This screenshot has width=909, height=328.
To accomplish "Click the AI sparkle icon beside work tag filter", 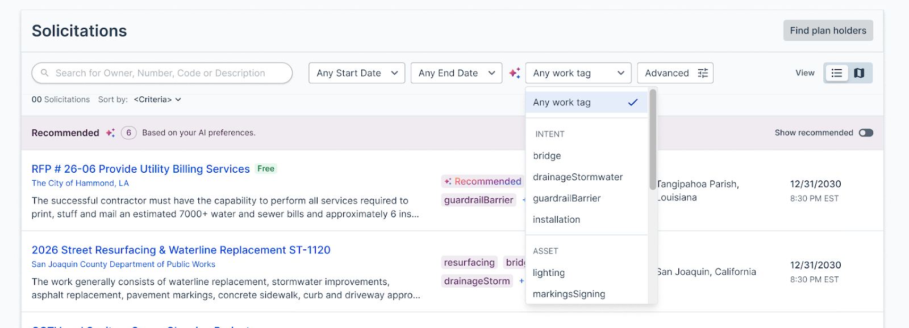I will [515, 73].
